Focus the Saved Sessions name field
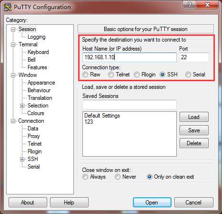Image resolution: width=222 pixels, height=214 pixels. [130, 105]
